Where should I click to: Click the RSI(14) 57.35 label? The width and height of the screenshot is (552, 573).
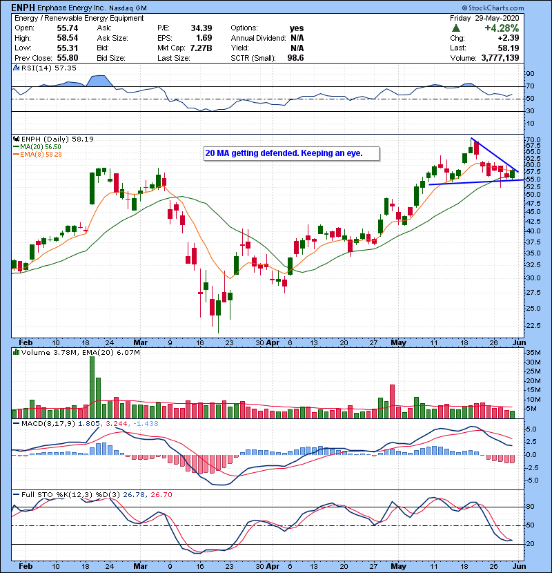coord(49,68)
